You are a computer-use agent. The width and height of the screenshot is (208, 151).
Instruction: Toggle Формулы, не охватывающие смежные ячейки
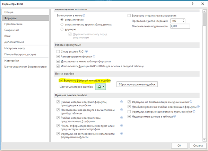tap(129, 102)
